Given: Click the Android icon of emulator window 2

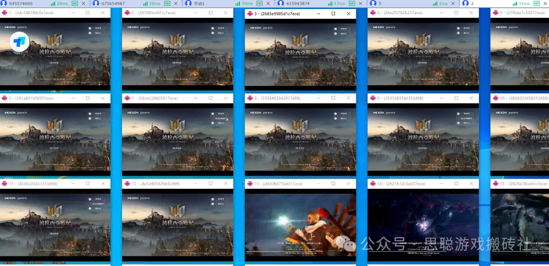Looking at the screenshot, I should point(127,13).
